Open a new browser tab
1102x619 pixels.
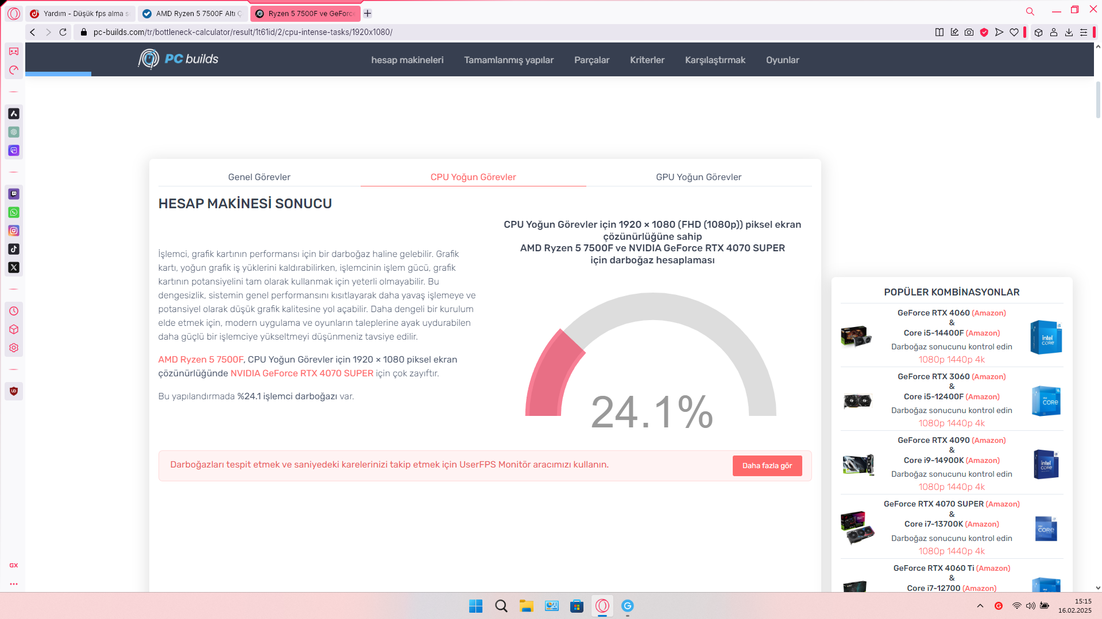pos(368,13)
